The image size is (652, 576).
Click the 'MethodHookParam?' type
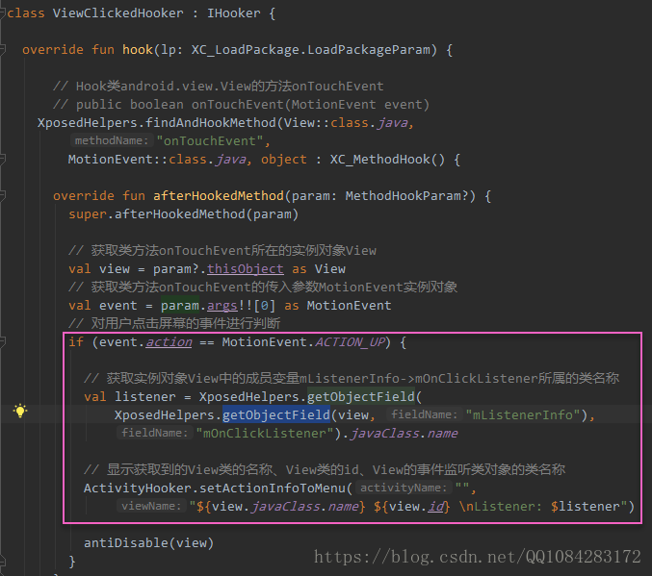407,196
